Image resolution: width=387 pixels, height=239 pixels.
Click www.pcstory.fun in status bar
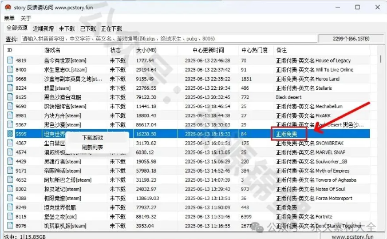pyautogui.click(x=353, y=237)
